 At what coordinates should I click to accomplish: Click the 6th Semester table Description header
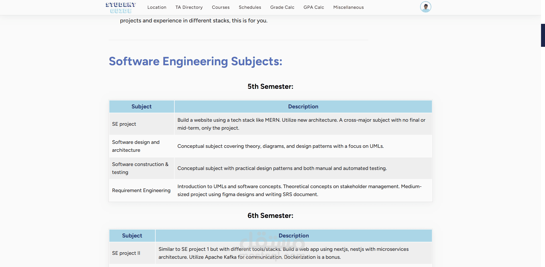(x=294, y=236)
